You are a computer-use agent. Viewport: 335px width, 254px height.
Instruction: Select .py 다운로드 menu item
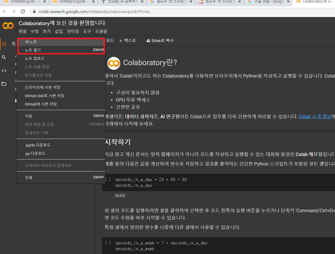pyautogui.click(x=61, y=153)
